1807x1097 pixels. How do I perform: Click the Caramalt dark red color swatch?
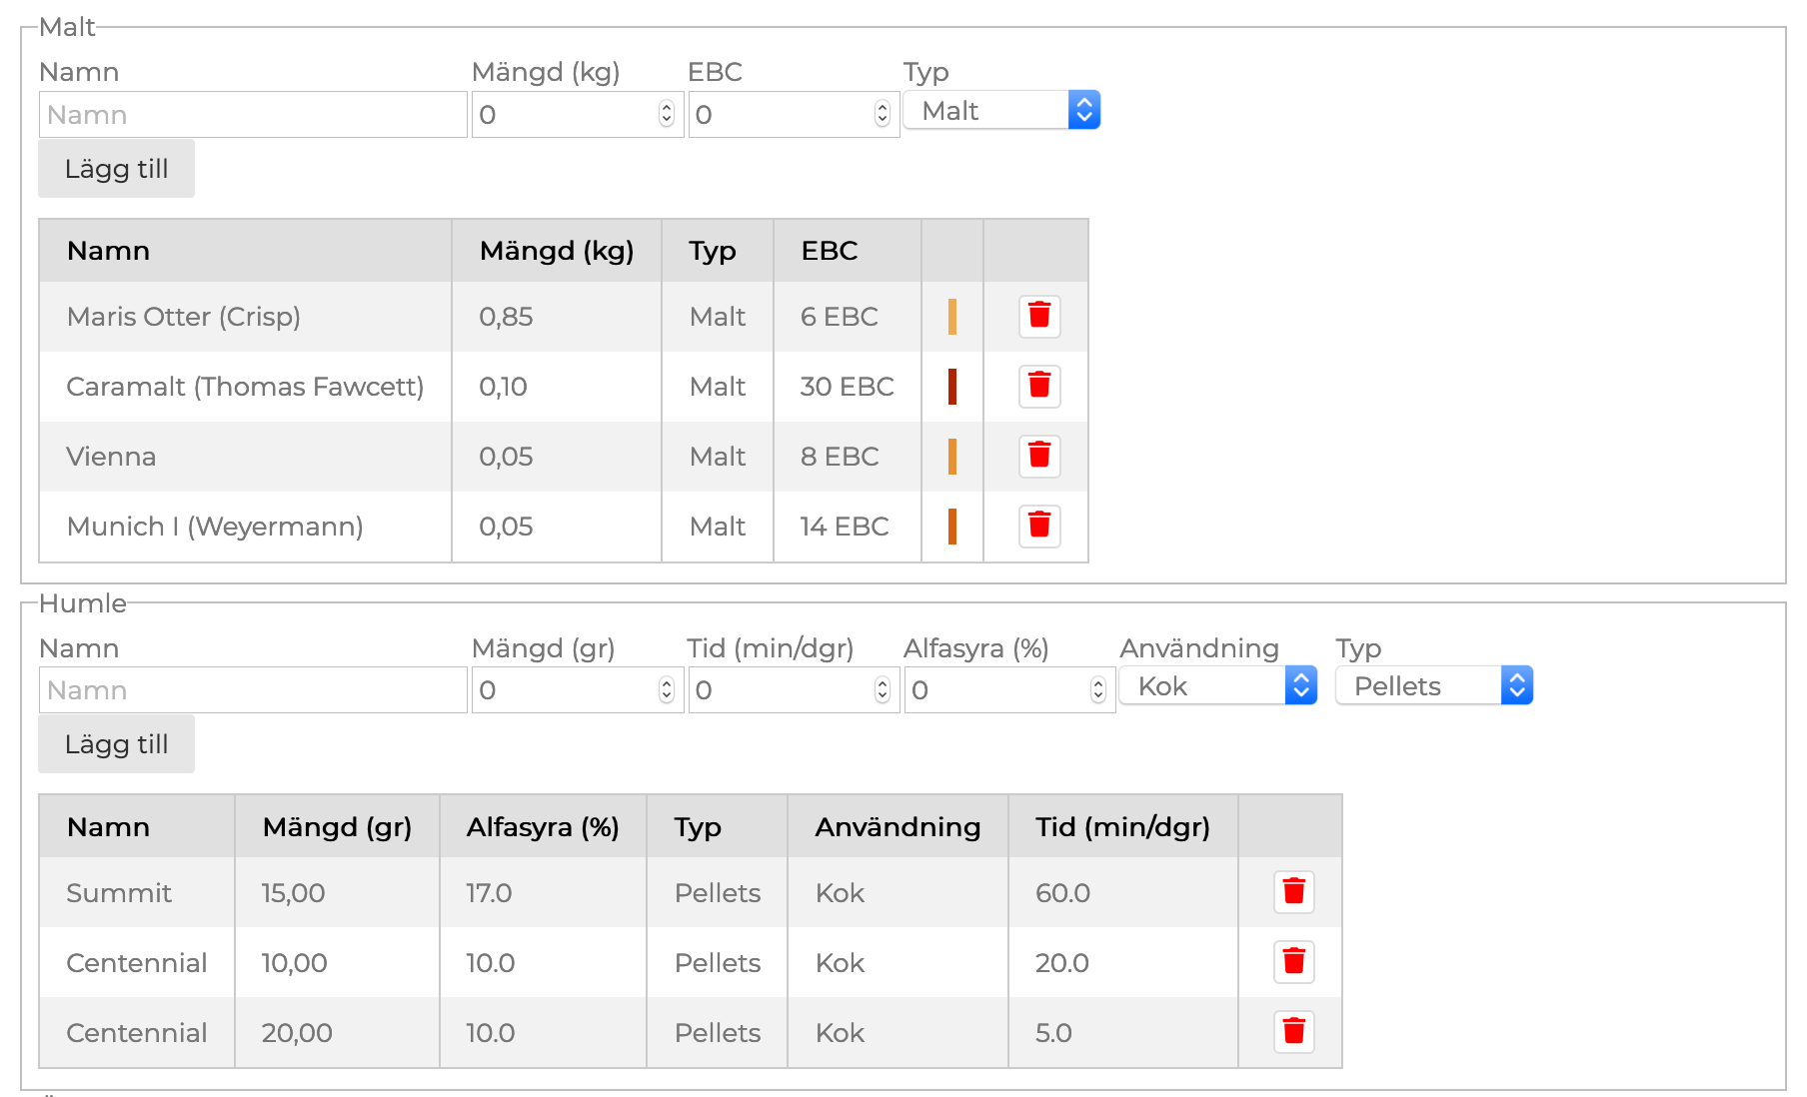pyautogui.click(x=952, y=387)
